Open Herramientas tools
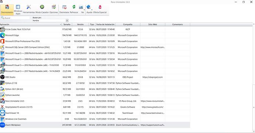The image size is (255, 133). pos(29,10)
